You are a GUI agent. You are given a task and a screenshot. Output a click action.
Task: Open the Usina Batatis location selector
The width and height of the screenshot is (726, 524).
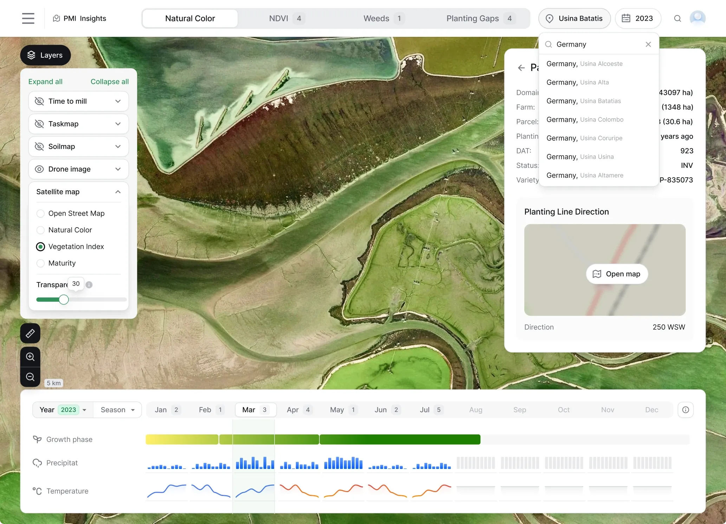575,18
